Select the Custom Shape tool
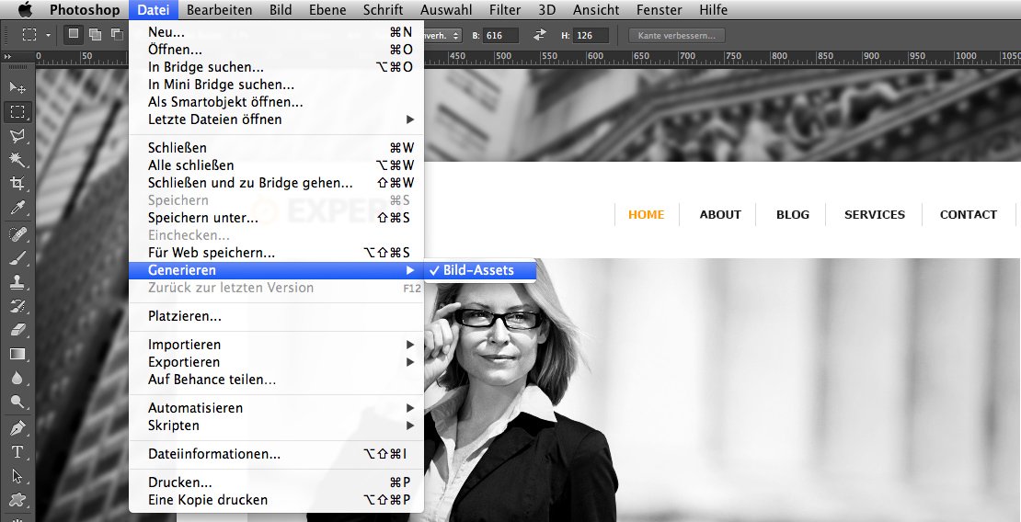The height and width of the screenshot is (522, 1021). pos(17,501)
